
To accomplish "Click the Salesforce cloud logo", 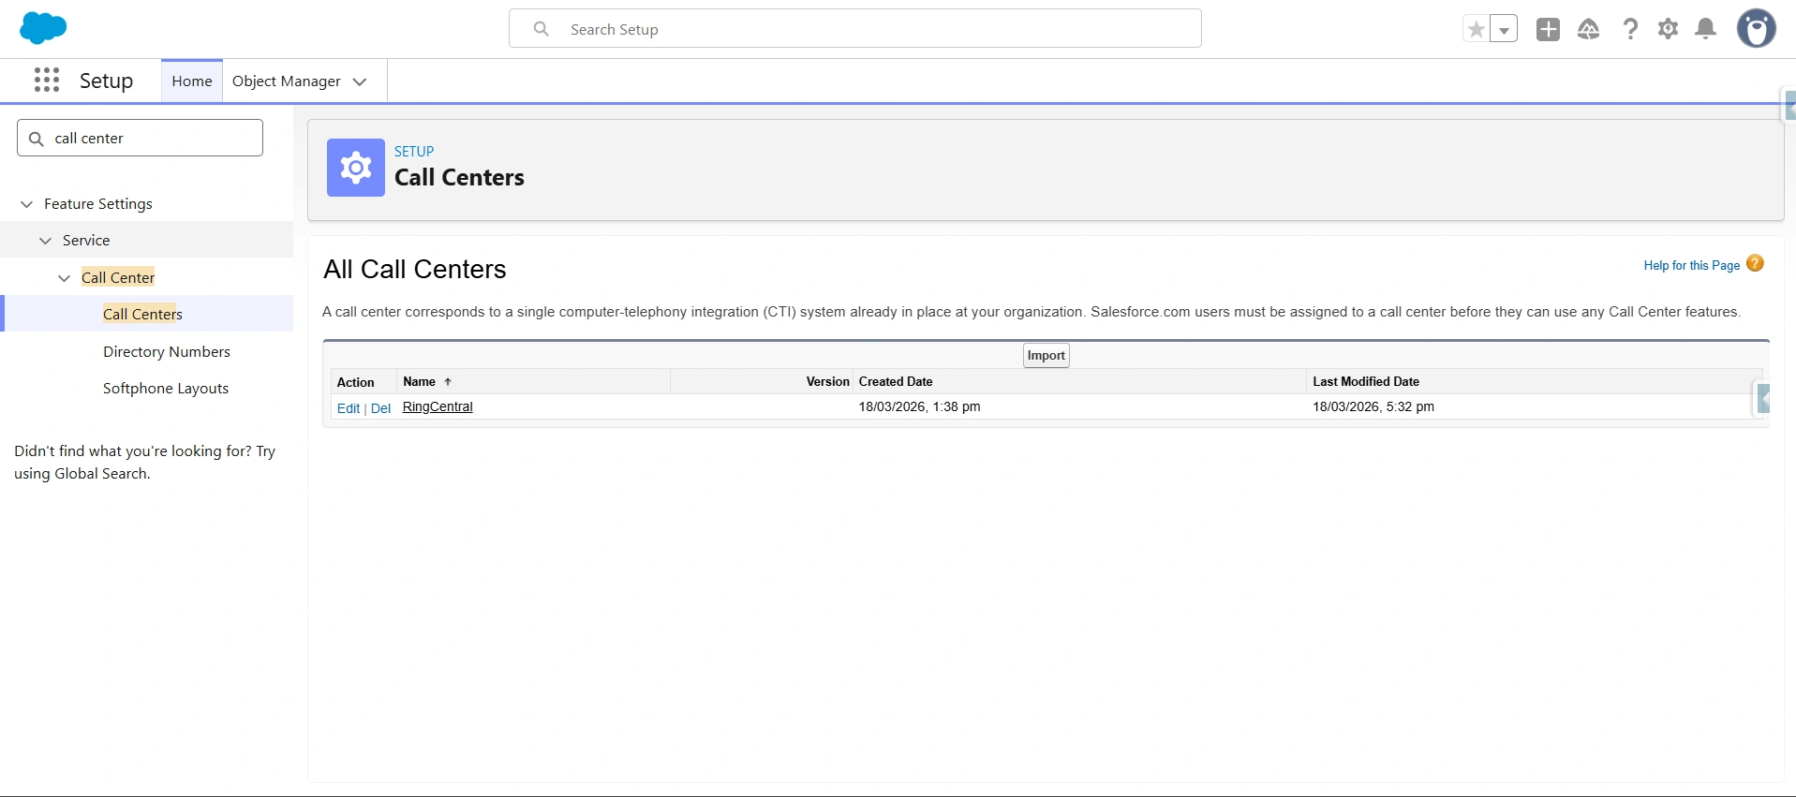I will point(42,28).
